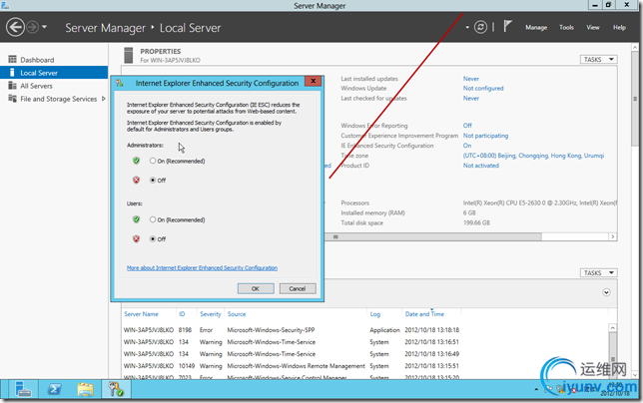This screenshot has width=643, height=403.
Task: Click the File and Storage Services icon
Action: 12,99
